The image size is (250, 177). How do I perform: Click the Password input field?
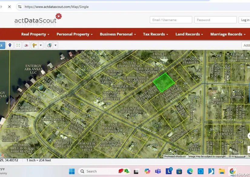tap(215, 20)
